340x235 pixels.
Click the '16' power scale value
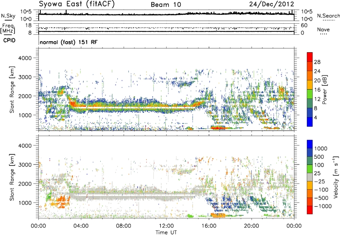(317, 90)
